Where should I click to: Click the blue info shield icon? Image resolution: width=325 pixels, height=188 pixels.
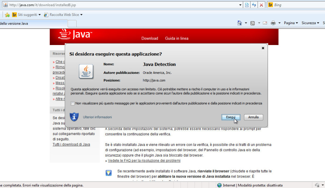(74, 117)
